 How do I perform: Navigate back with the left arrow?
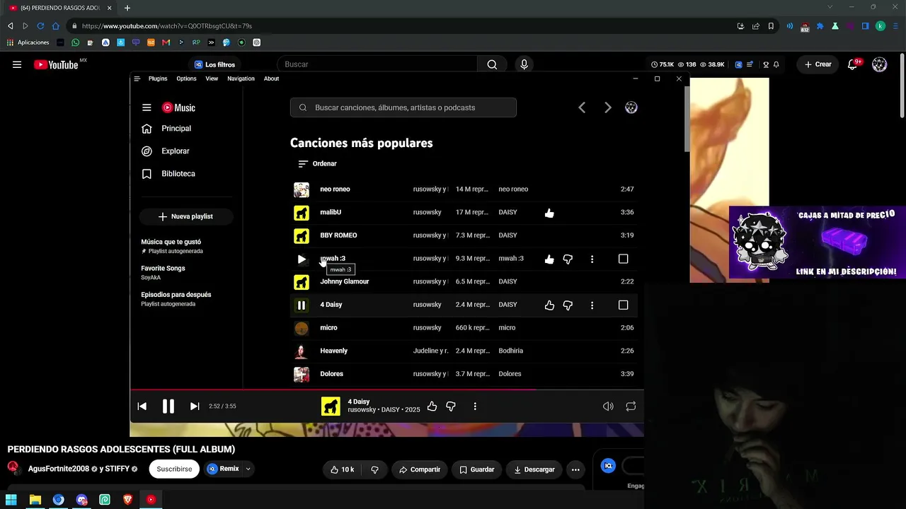(x=582, y=107)
